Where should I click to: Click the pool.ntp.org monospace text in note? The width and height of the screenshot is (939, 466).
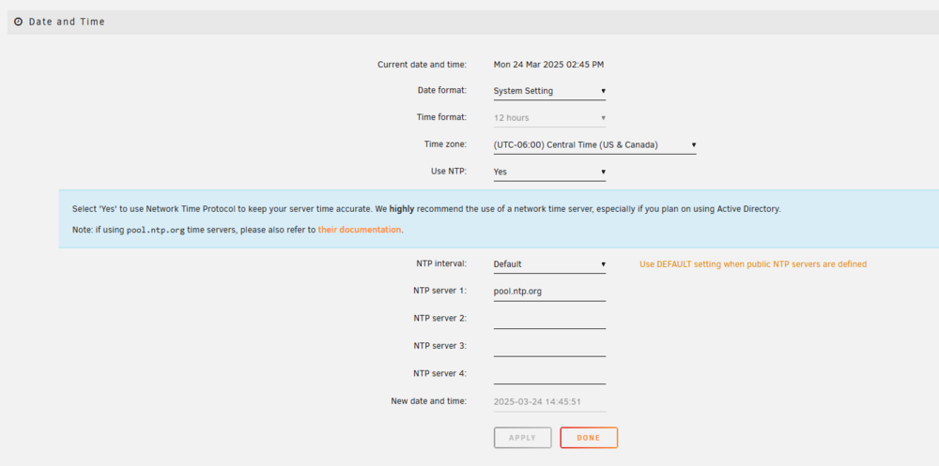pos(156,230)
